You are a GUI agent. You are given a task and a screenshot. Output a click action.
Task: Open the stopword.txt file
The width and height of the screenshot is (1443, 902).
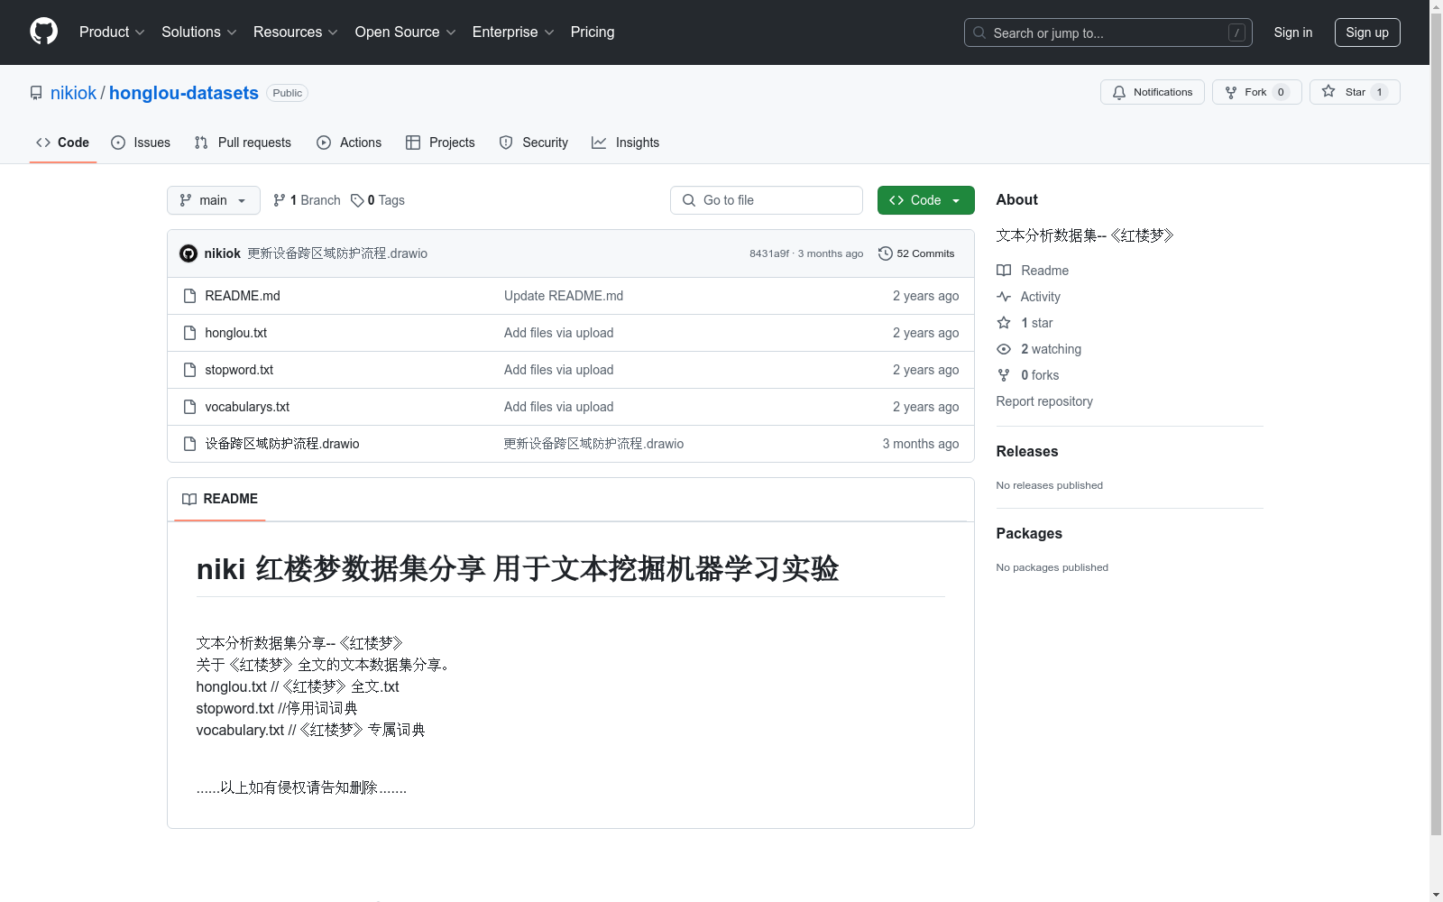tap(239, 370)
